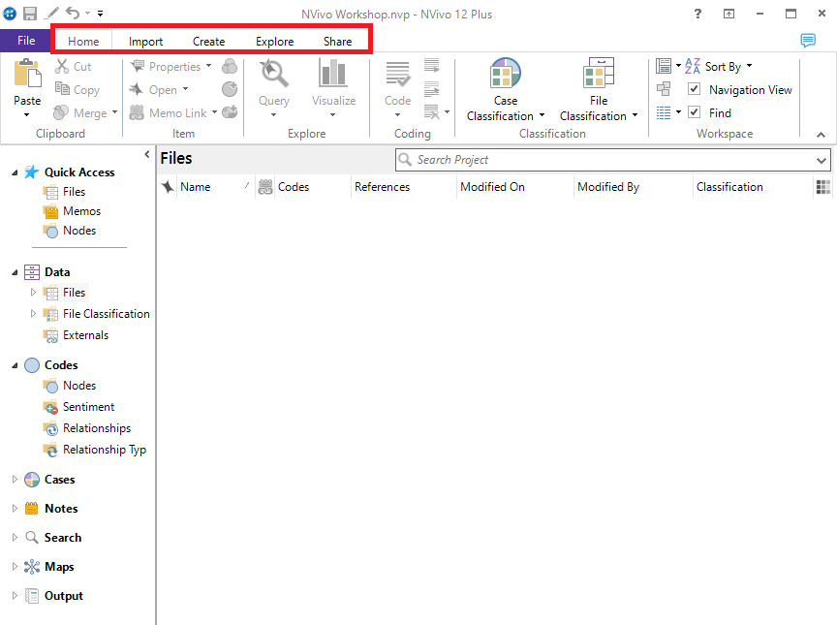
Task: Expand the Cases tree group
Action: coord(15,480)
